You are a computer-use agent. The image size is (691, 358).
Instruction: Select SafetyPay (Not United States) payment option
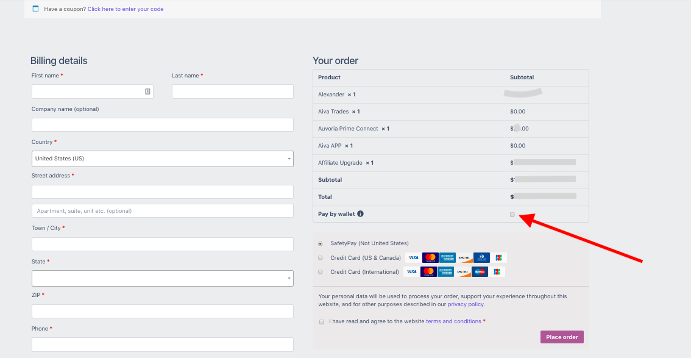coord(321,243)
